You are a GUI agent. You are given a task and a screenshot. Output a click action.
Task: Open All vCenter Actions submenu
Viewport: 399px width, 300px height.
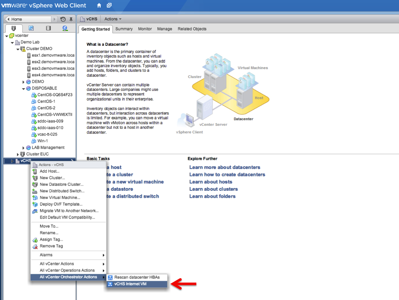[x=68, y=264]
